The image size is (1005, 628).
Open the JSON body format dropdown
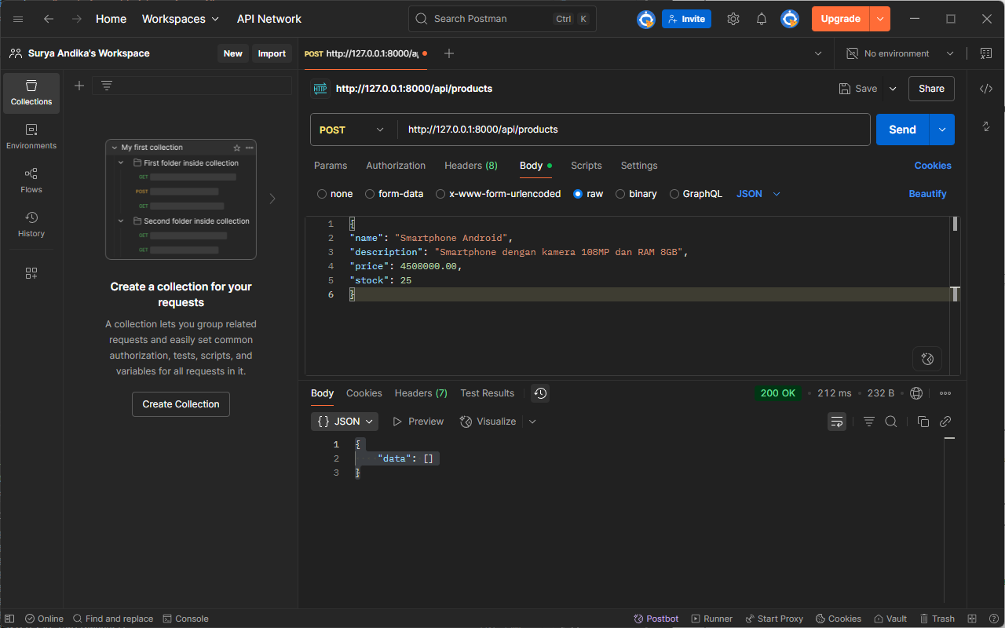point(758,194)
